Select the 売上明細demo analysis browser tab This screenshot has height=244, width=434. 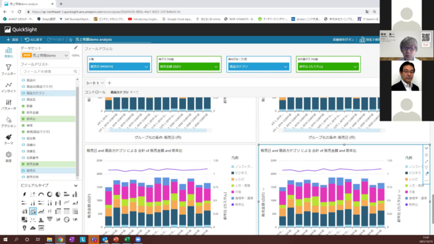[29, 4]
